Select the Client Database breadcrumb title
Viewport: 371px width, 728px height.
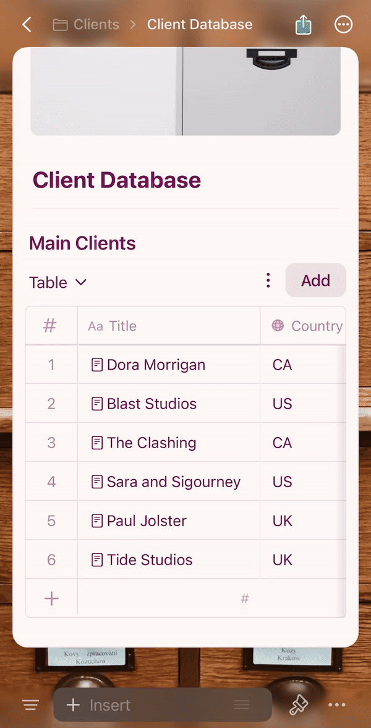click(199, 24)
